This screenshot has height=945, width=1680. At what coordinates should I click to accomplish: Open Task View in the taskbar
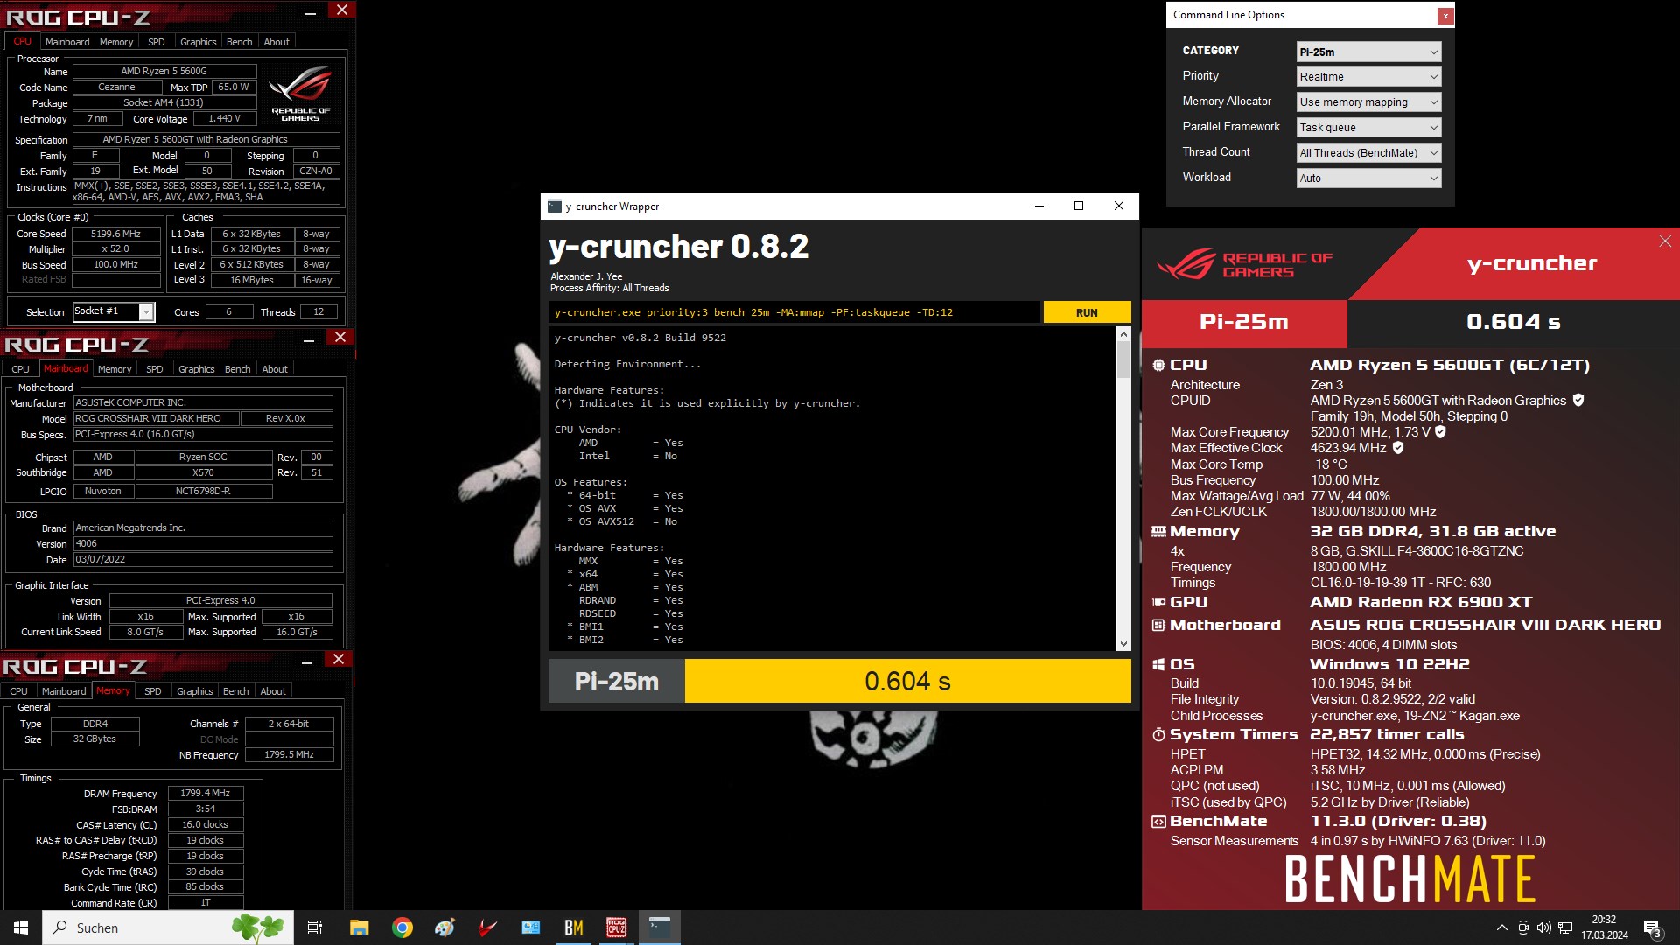point(315,927)
